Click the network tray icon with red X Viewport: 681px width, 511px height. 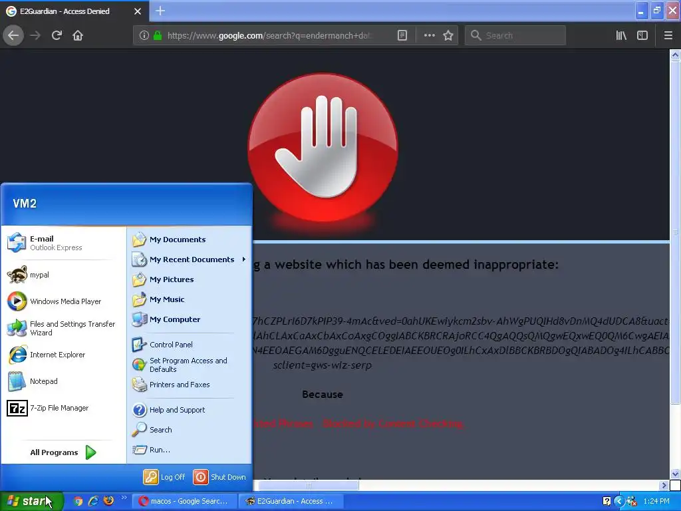[632, 501]
